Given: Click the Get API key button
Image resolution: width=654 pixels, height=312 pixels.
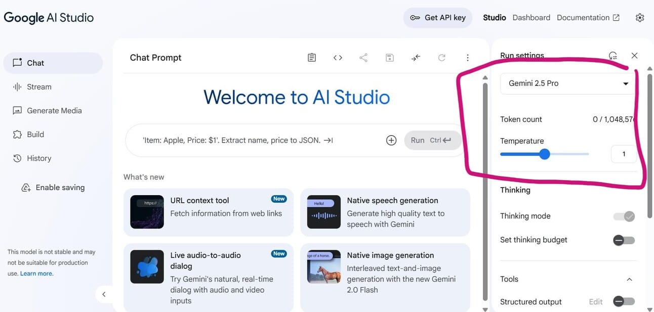Looking at the screenshot, I should pyautogui.click(x=438, y=18).
